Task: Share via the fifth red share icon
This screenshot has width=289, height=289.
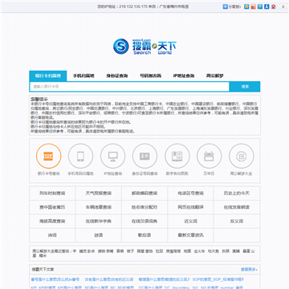Action: (x=273, y=6)
